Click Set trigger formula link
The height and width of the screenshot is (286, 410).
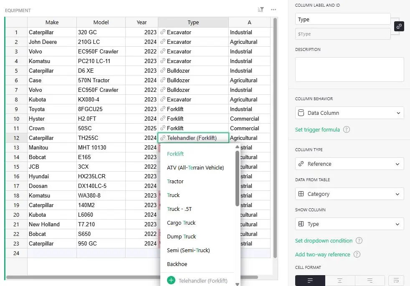point(317,130)
